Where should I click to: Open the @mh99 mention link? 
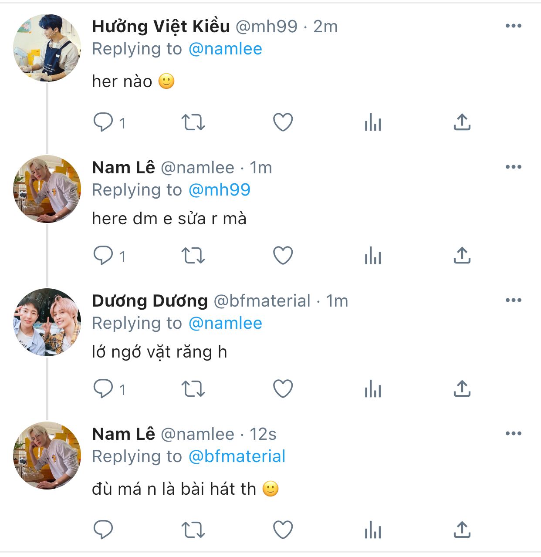pyautogui.click(x=220, y=190)
